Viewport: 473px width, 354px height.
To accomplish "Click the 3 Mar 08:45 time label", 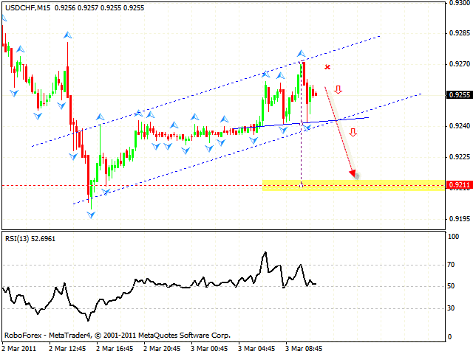I will coord(305,347).
